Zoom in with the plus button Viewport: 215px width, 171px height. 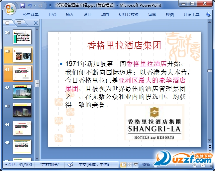tap(195, 165)
